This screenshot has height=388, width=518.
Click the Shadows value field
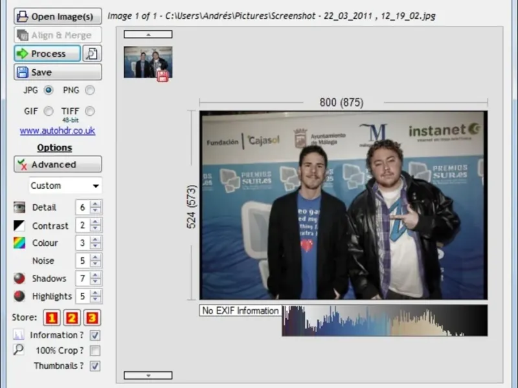click(83, 279)
